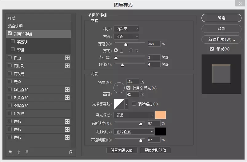Click plus icon of the second 投影 row
The height and width of the screenshot is (162, 247).
pyautogui.click(x=67, y=129)
